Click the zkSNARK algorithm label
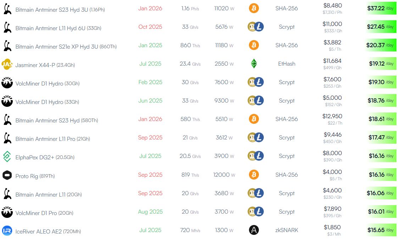The image size is (405, 242). 287,230
